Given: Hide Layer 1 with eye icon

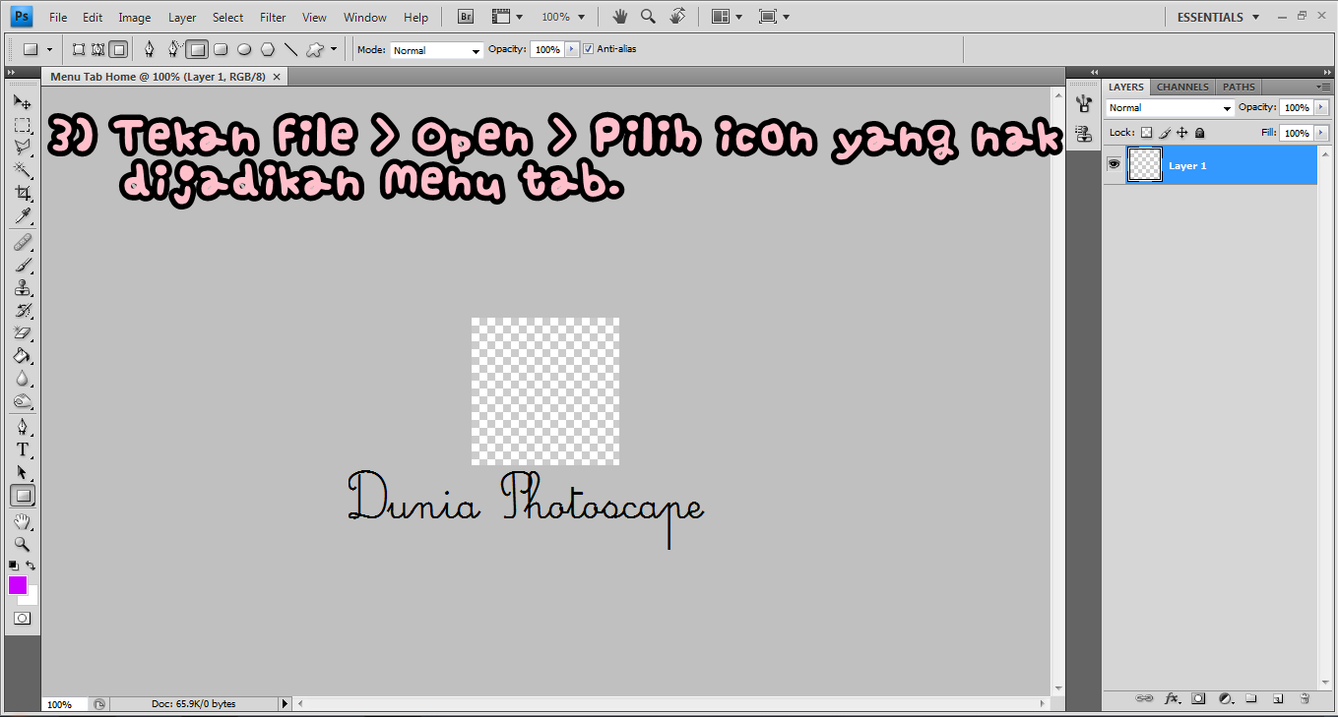Looking at the screenshot, I should click(x=1114, y=165).
